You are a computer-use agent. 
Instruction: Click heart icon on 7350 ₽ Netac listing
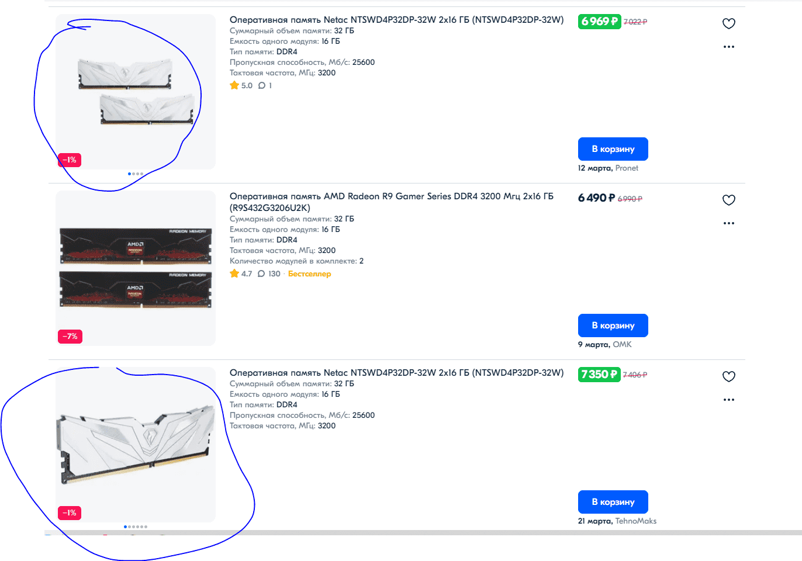point(728,376)
